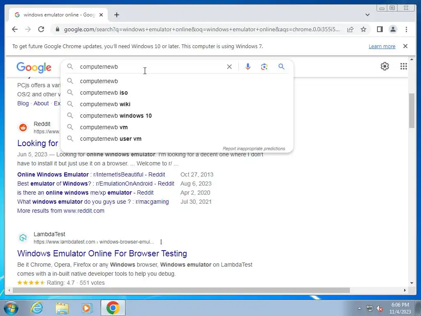Click the horizontal scrollbar thumb

tap(181, 290)
